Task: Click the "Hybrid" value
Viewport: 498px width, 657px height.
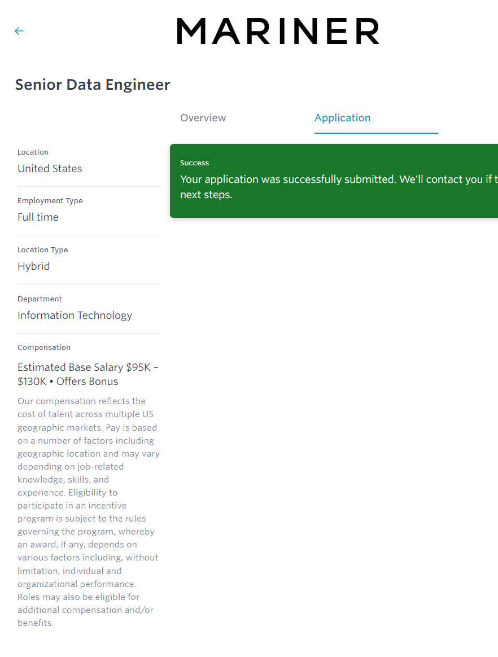Action: (33, 266)
